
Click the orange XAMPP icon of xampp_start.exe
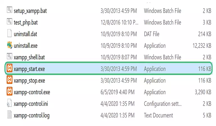10,68
